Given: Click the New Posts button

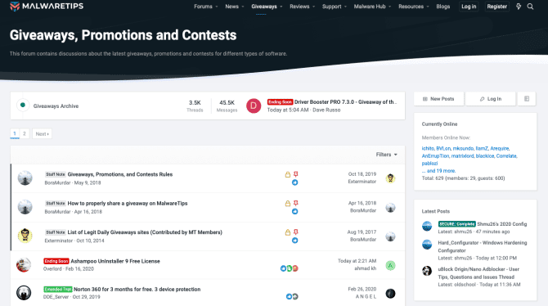Looking at the screenshot, I should coord(438,99).
